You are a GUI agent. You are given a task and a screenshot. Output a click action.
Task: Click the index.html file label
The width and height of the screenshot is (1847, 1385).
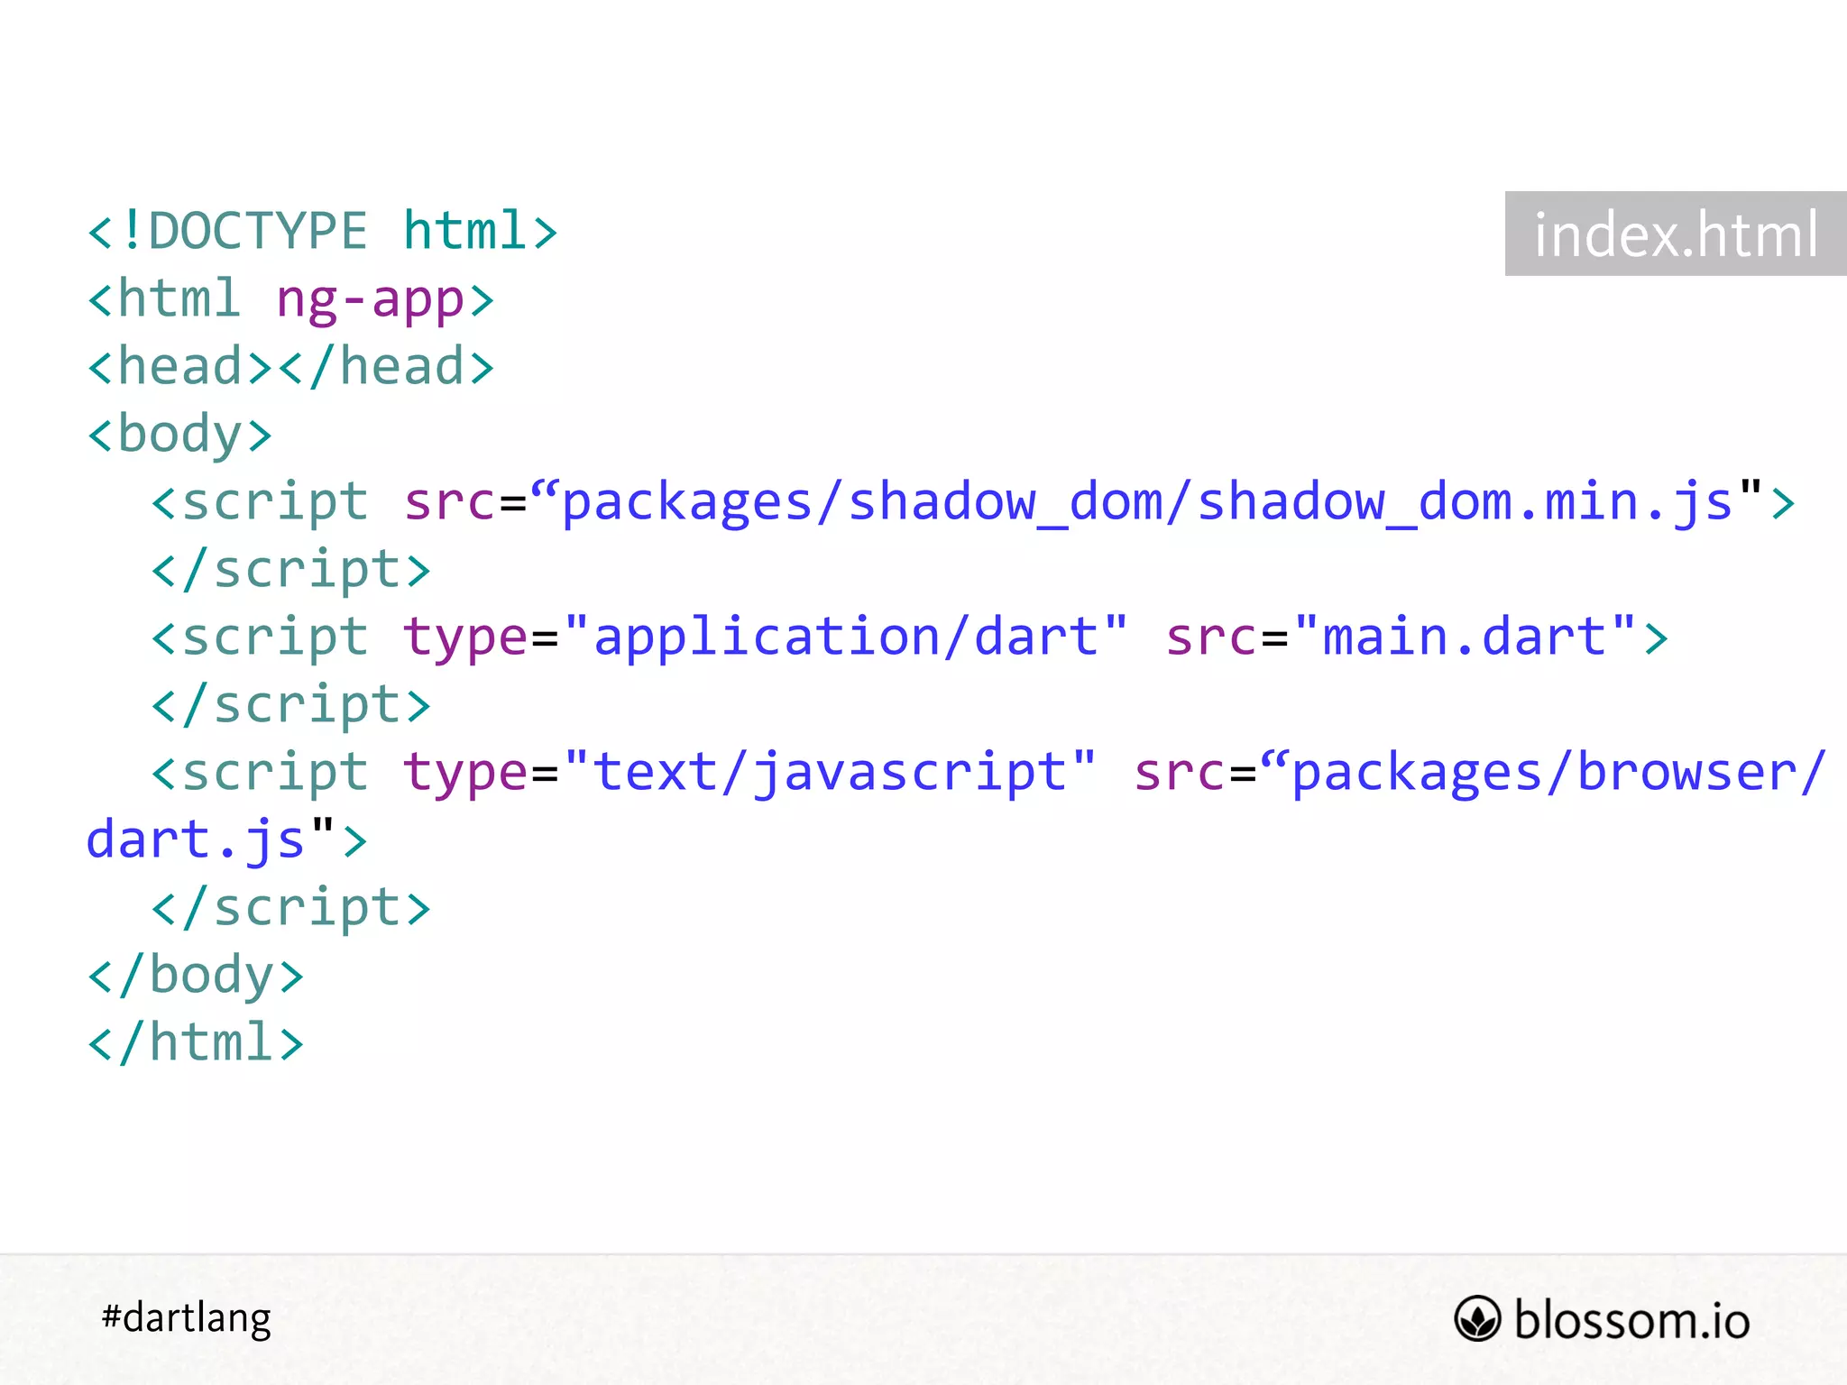(x=1675, y=234)
